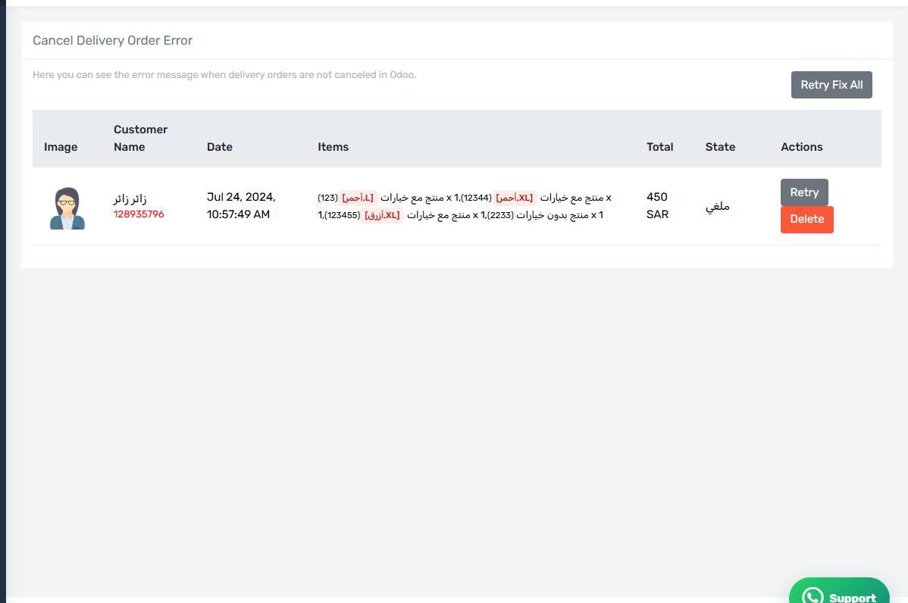Click the 450 SAR total value

tap(657, 205)
